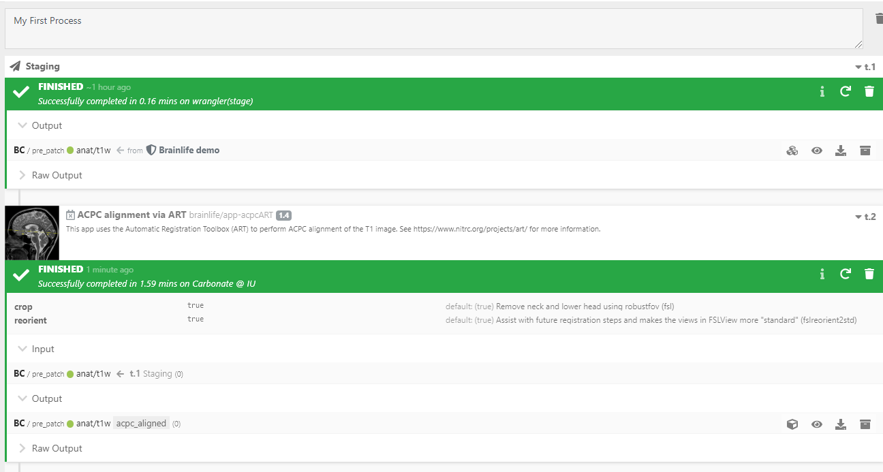This screenshot has height=472, width=883.
Task: Rerun the ACPC alignment via ART task
Action: click(845, 274)
